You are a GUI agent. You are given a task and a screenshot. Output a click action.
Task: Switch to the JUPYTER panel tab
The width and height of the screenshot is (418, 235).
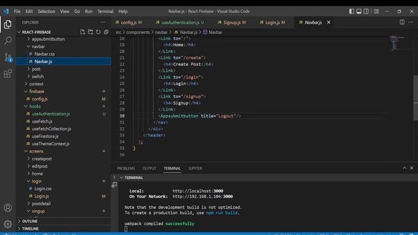point(195,168)
